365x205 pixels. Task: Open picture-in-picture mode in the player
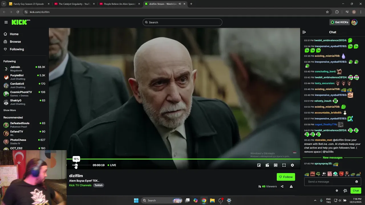(x=259, y=165)
